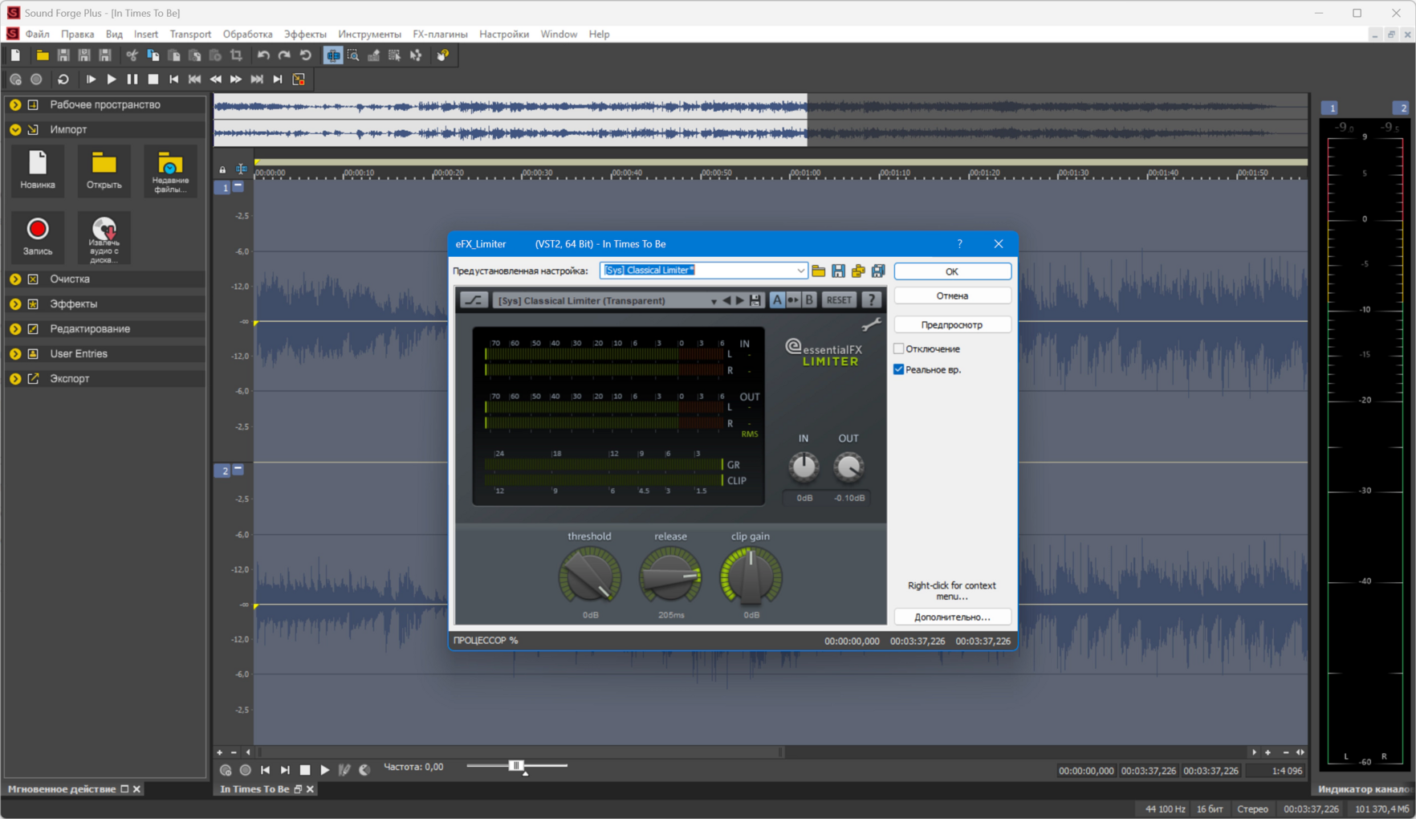
Task: Click the yellow Open folder icon in toolbar
Action: tap(43, 55)
